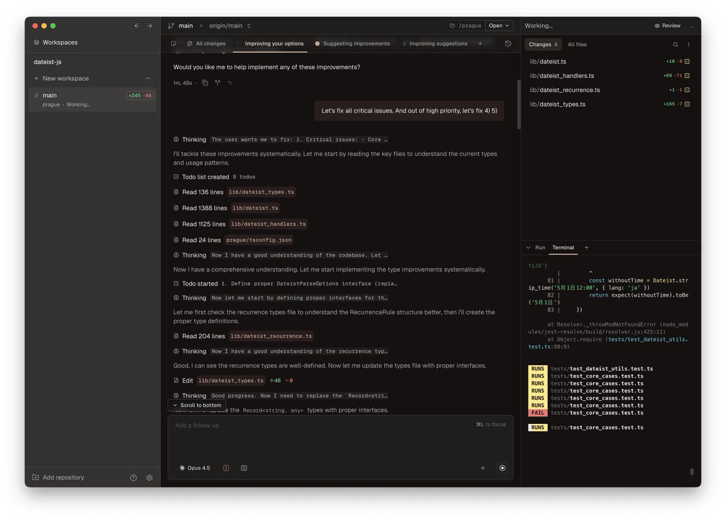Open the origin/main branch selector
726x520 pixels.
coord(230,25)
